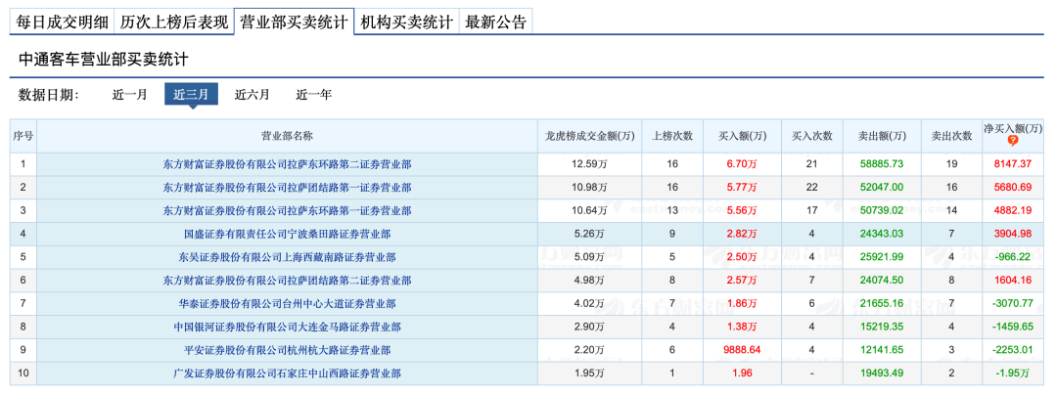Go to the 最新公告 tab
This screenshot has height=395, width=1057.
(x=495, y=22)
